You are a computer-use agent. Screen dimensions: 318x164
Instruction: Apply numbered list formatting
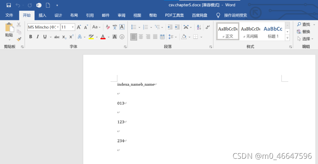[x=146, y=27]
